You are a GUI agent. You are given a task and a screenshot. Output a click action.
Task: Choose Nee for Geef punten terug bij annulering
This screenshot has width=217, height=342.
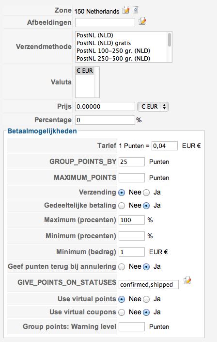pyautogui.click(x=122, y=267)
